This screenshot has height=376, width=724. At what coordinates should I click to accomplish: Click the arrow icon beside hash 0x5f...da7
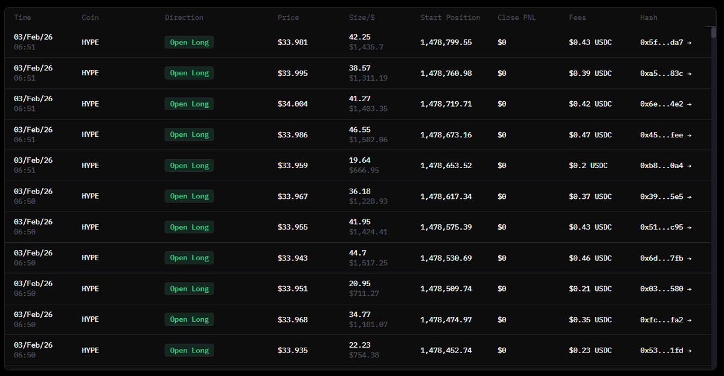[689, 42]
